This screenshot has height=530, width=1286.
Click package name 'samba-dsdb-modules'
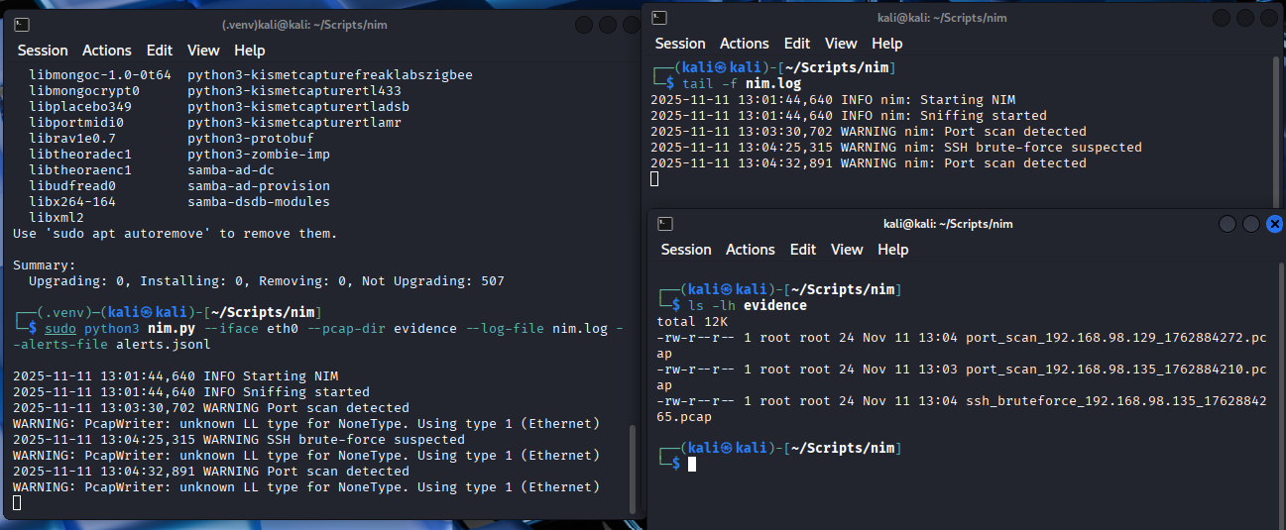[259, 201]
